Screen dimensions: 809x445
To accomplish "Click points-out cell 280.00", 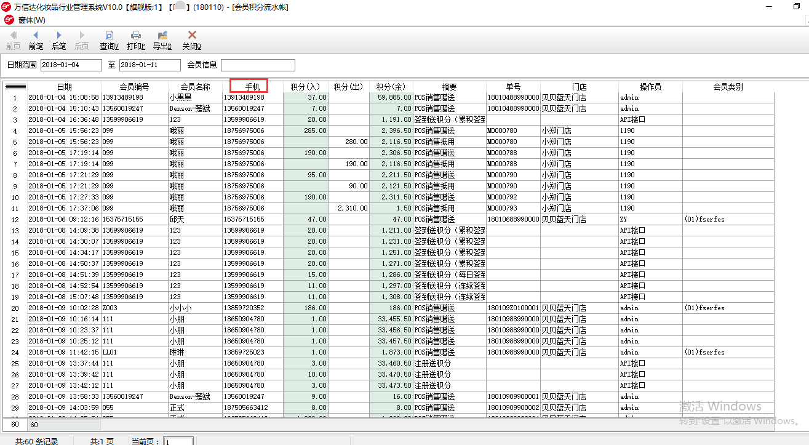I will (x=349, y=142).
